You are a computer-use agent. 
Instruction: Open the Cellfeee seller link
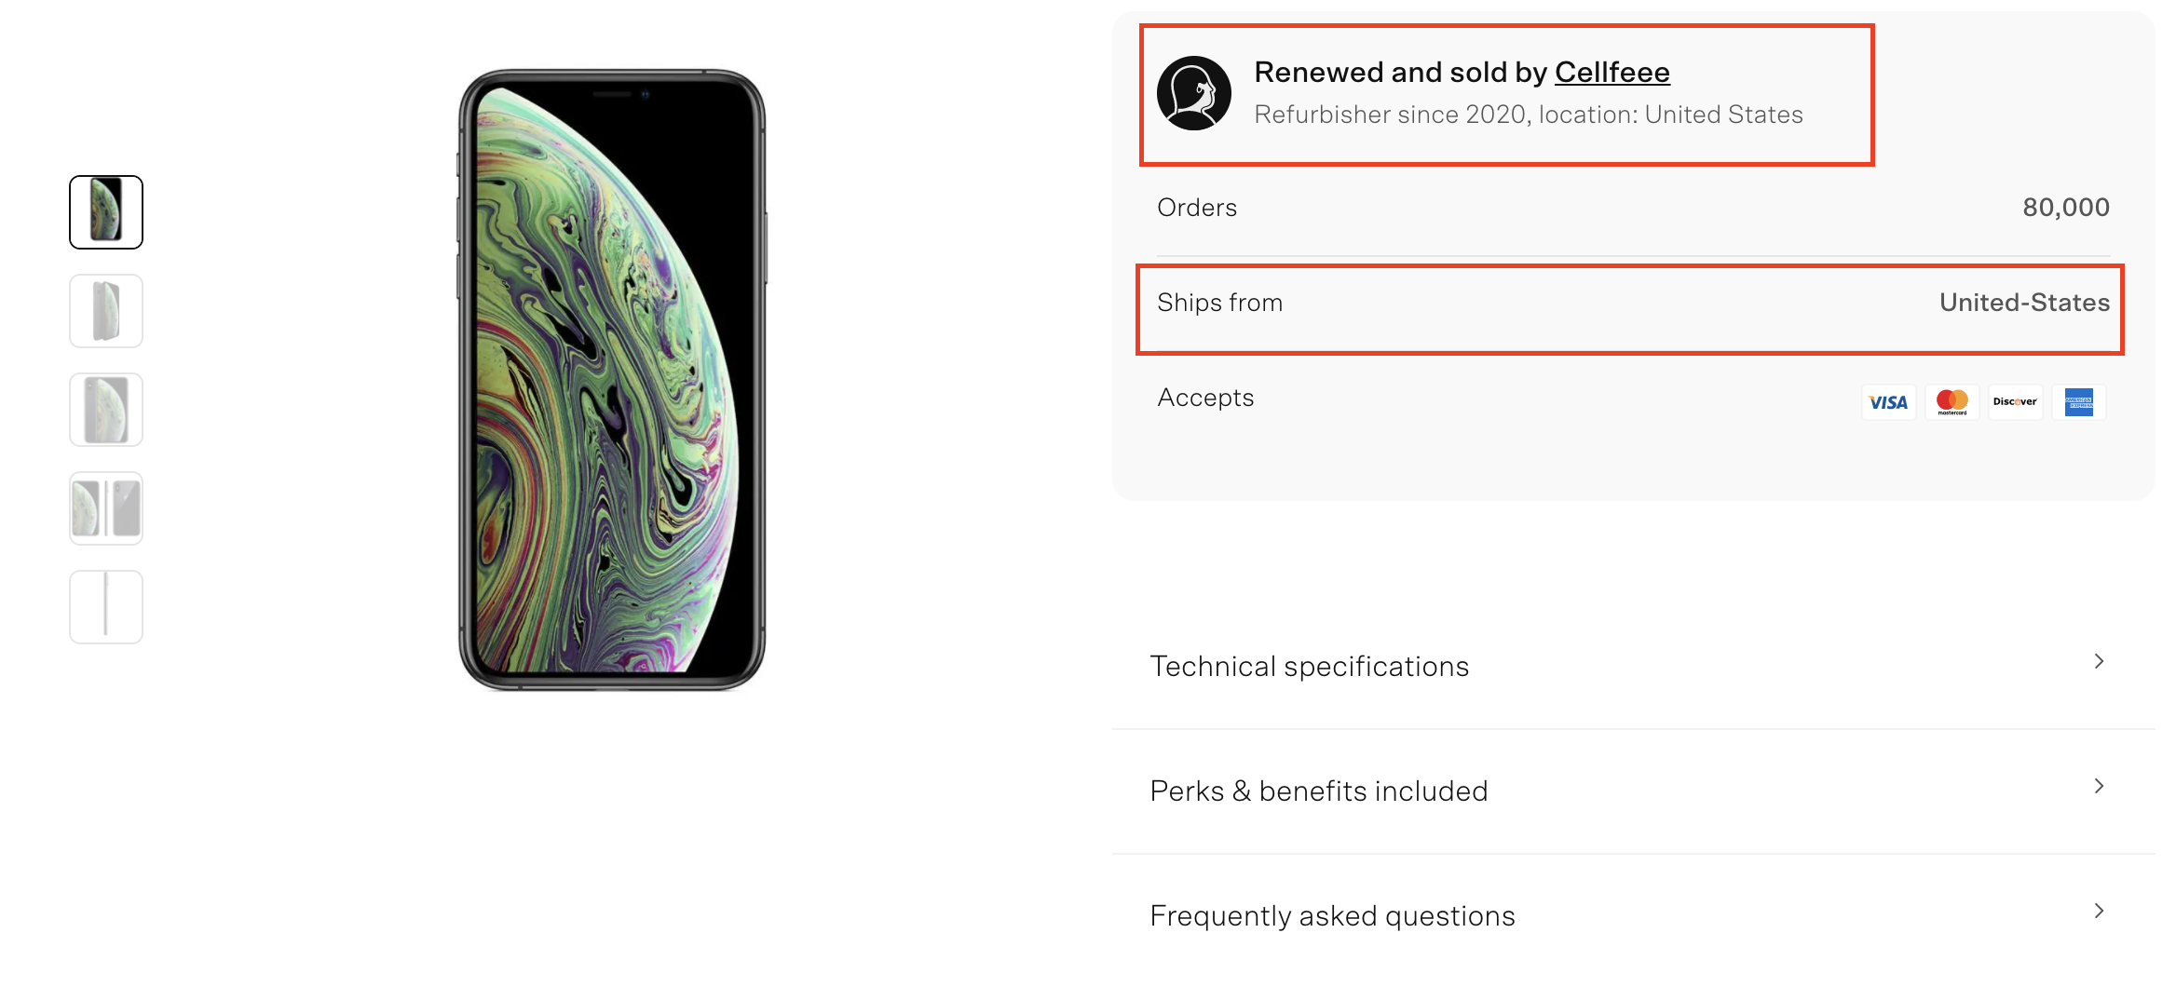coord(1612,72)
